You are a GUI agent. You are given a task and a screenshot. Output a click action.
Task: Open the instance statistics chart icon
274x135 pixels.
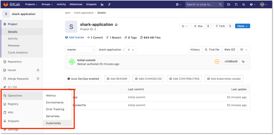click(102, 4)
